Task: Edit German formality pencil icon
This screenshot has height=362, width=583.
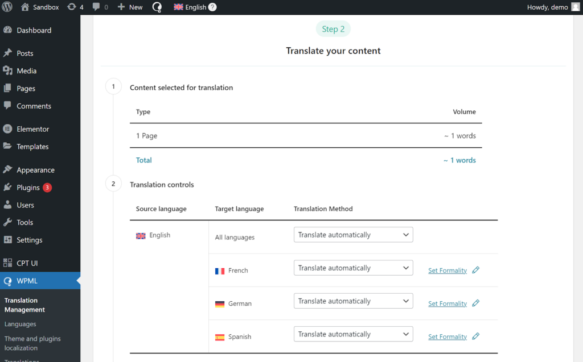Action: click(476, 303)
